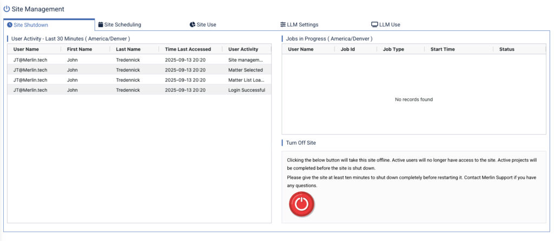Select the Login Successful activity cell
Image resolution: width=554 pixels, height=241 pixels.
pos(247,90)
